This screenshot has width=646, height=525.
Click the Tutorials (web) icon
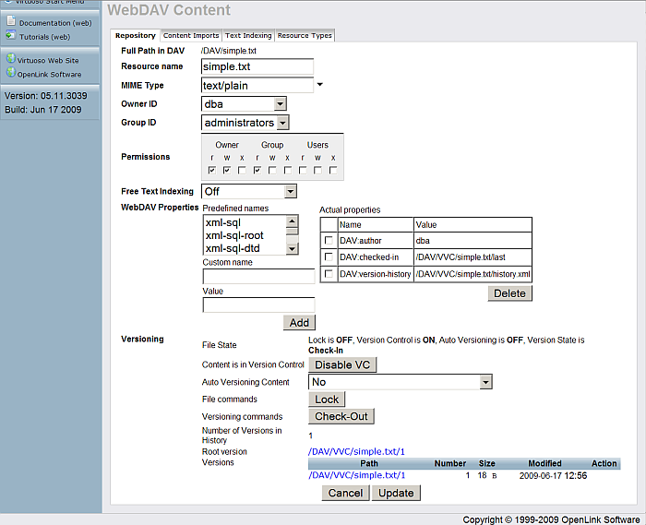[x=10, y=36]
